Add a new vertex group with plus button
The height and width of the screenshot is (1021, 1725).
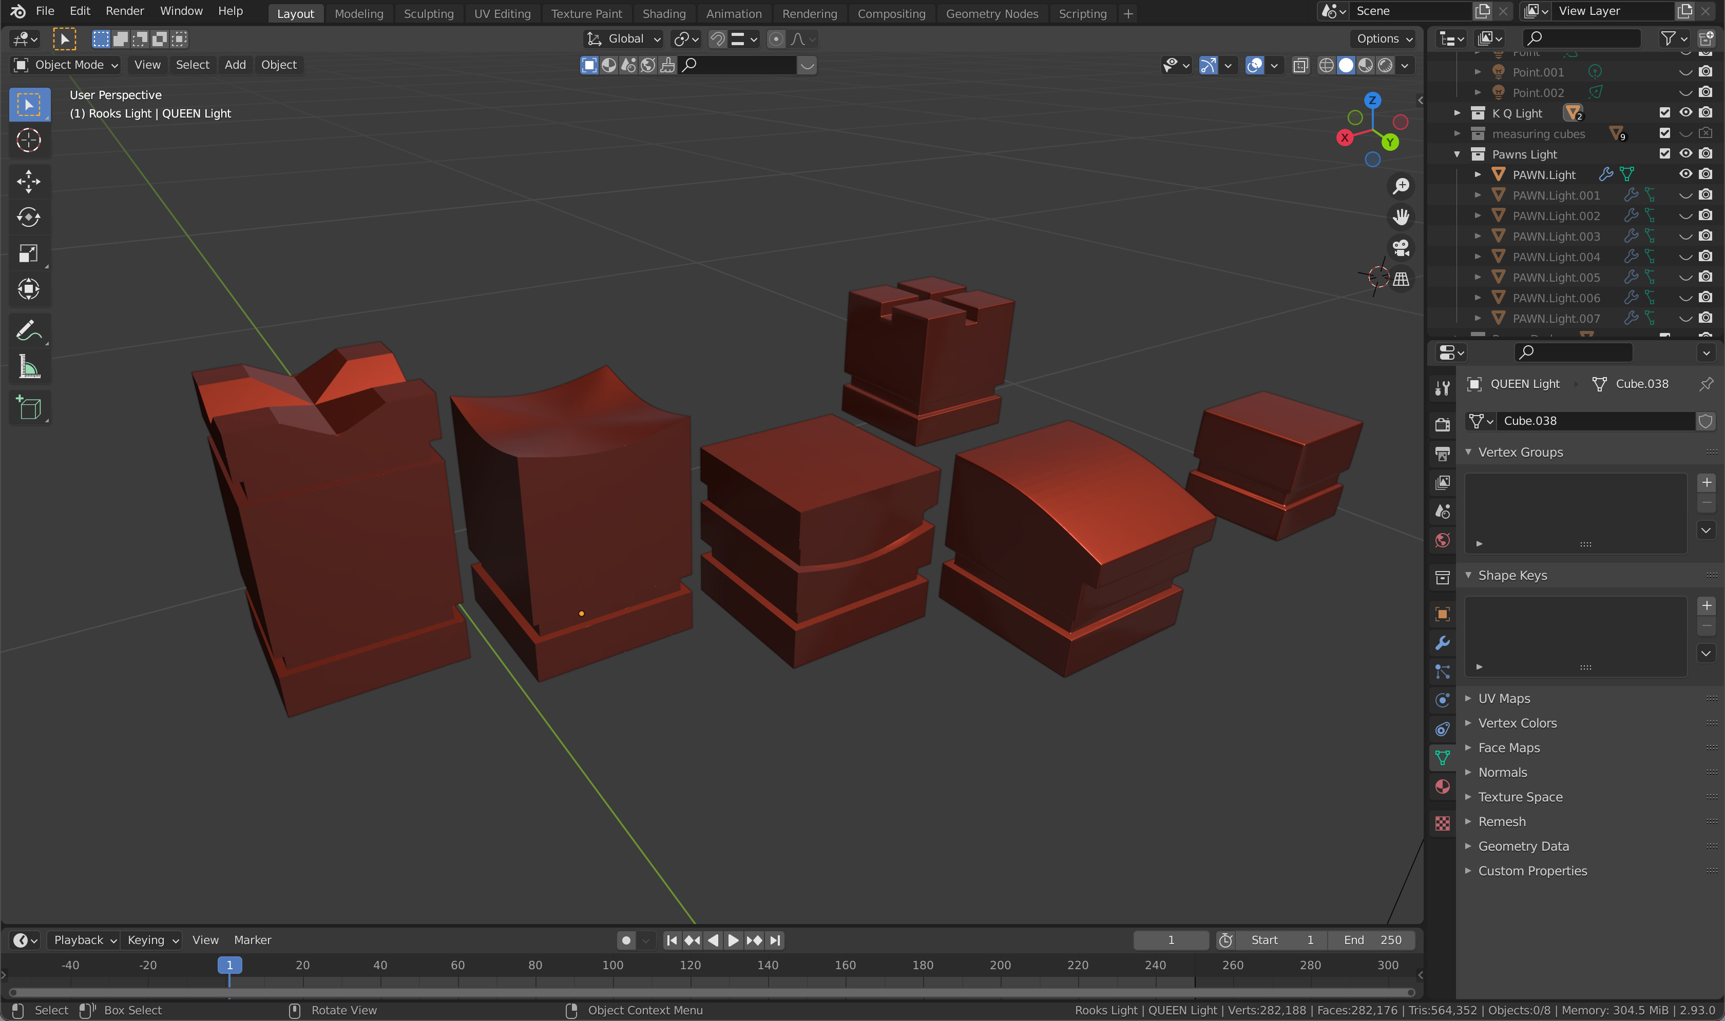tap(1707, 482)
